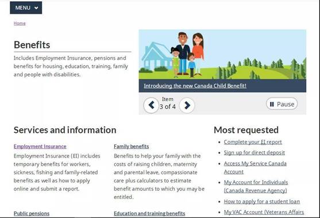Image resolution: width=320 pixels, height=218 pixels.
Task: Pause the carousel slideshow
Action: point(282,104)
